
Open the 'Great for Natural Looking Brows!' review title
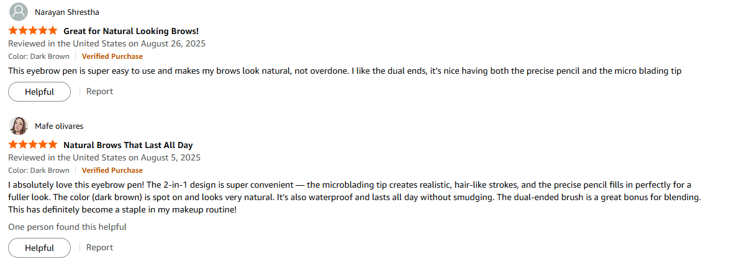coord(131,31)
